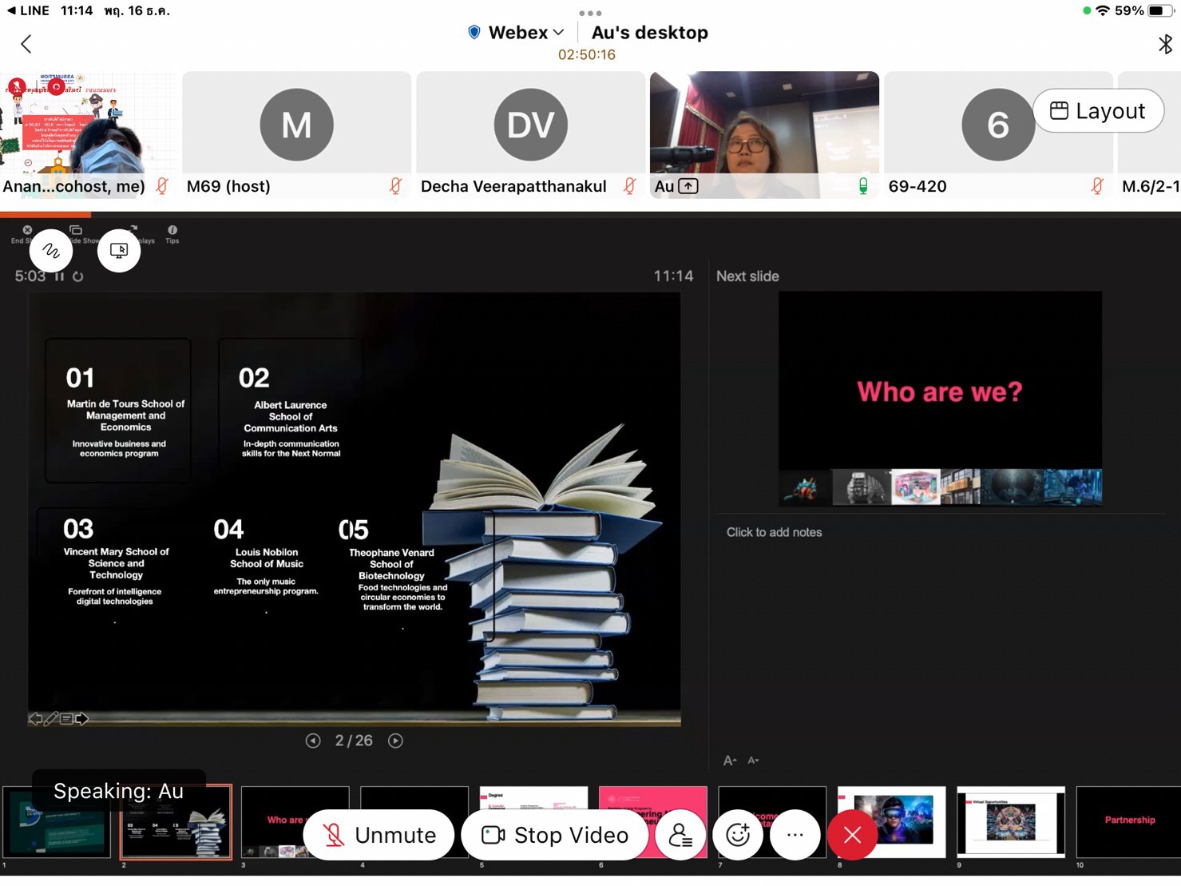1181x886 pixels.
Task: Unmute the microphone
Action: pyautogui.click(x=379, y=835)
